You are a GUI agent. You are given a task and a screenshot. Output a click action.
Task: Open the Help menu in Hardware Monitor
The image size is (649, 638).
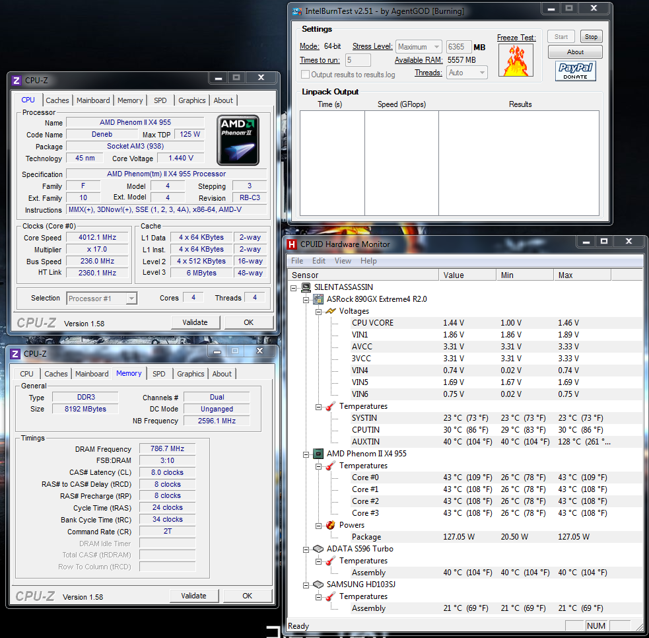[368, 261]
